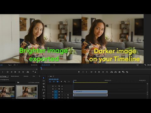
Task: Switch to the Media Browser tab
Action: 15,76
